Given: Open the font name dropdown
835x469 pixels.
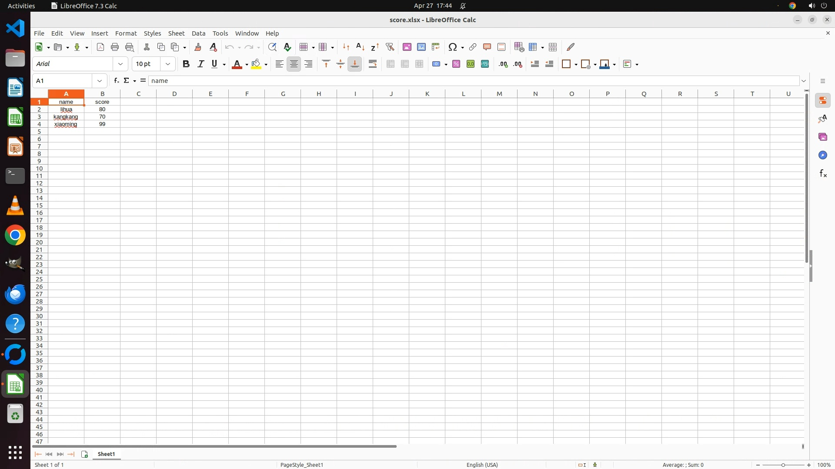Looking at the screenshot, I should pos(120,64).
